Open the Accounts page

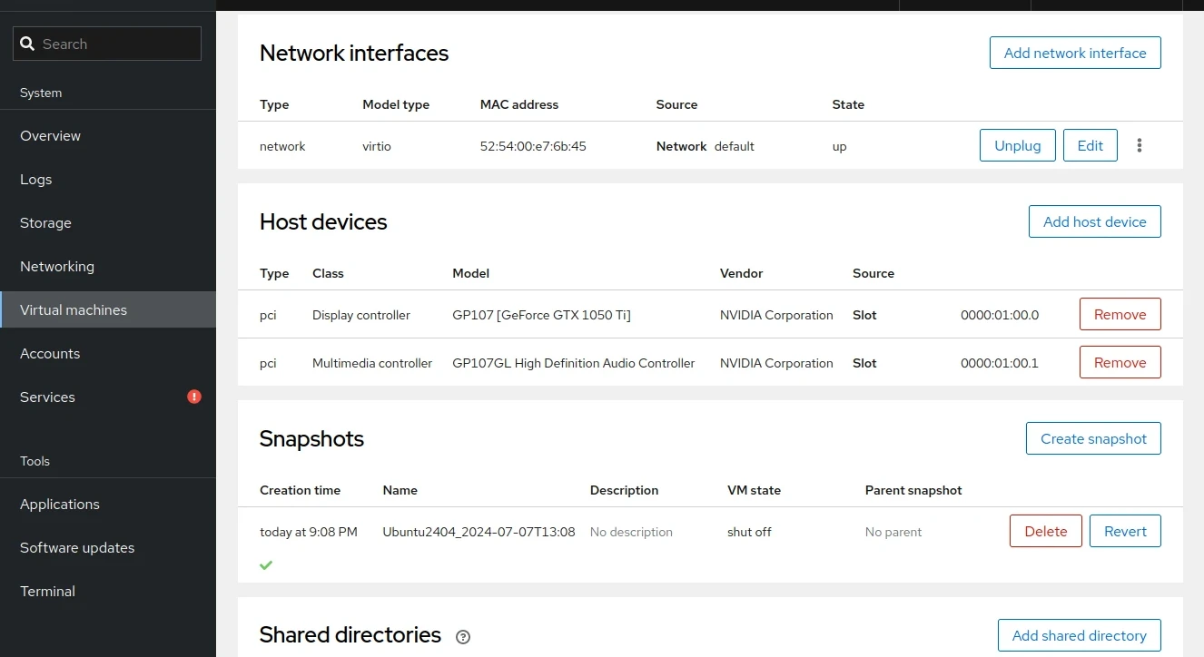(50, 353)
